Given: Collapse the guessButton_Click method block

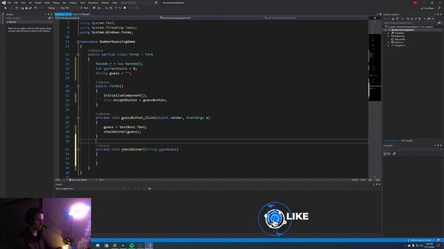Looking at the screenshot, I should pyautogui.click(x=78, y=118).
